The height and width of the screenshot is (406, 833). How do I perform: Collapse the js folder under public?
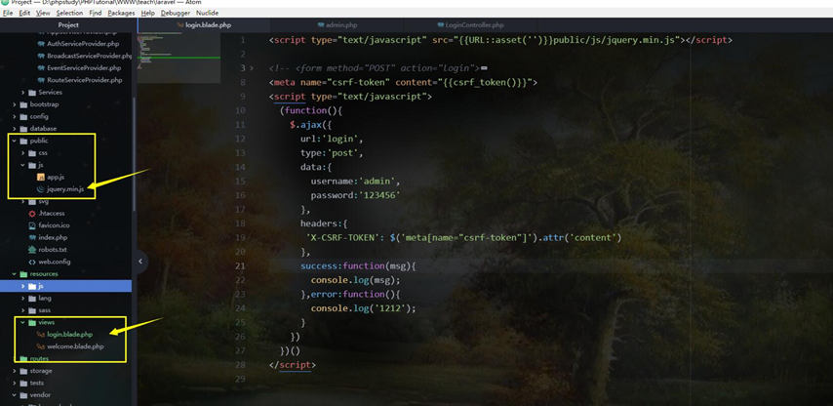[x=22, y=165]
